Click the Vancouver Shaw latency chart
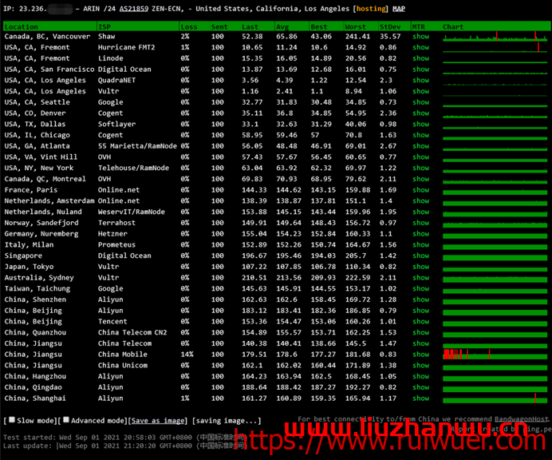This screenshot has height=460, width=552. coord(495,37)
